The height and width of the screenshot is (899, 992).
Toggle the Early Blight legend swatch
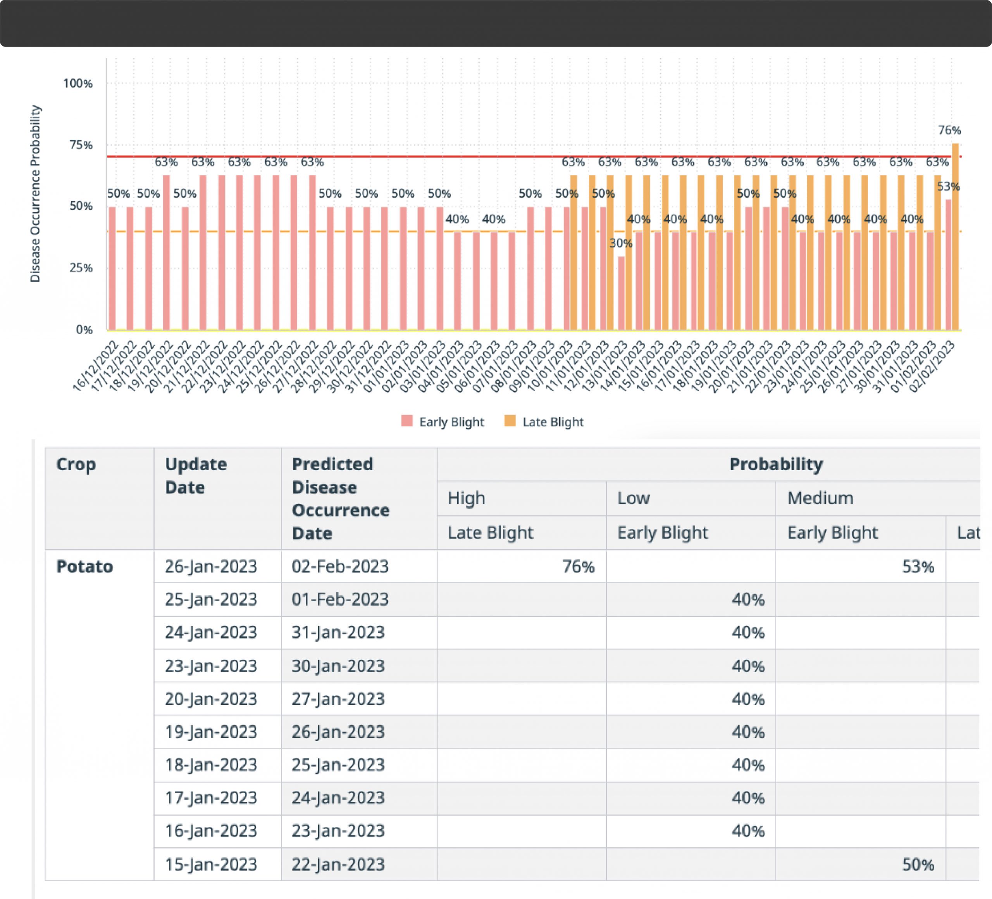(406, 421)
